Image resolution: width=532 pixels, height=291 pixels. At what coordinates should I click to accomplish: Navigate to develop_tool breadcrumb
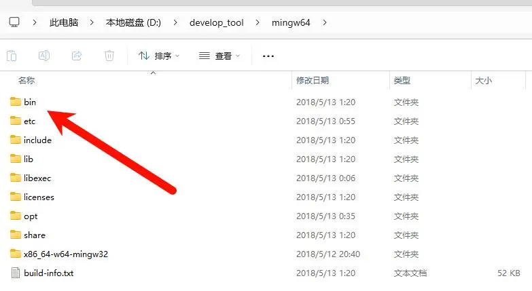coord(217,22)
